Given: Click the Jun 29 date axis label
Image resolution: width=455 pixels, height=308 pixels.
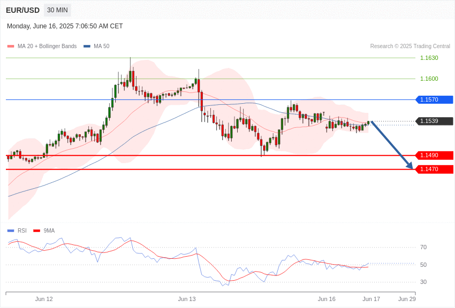Looking at the screenshot, I should coord(407,299).
